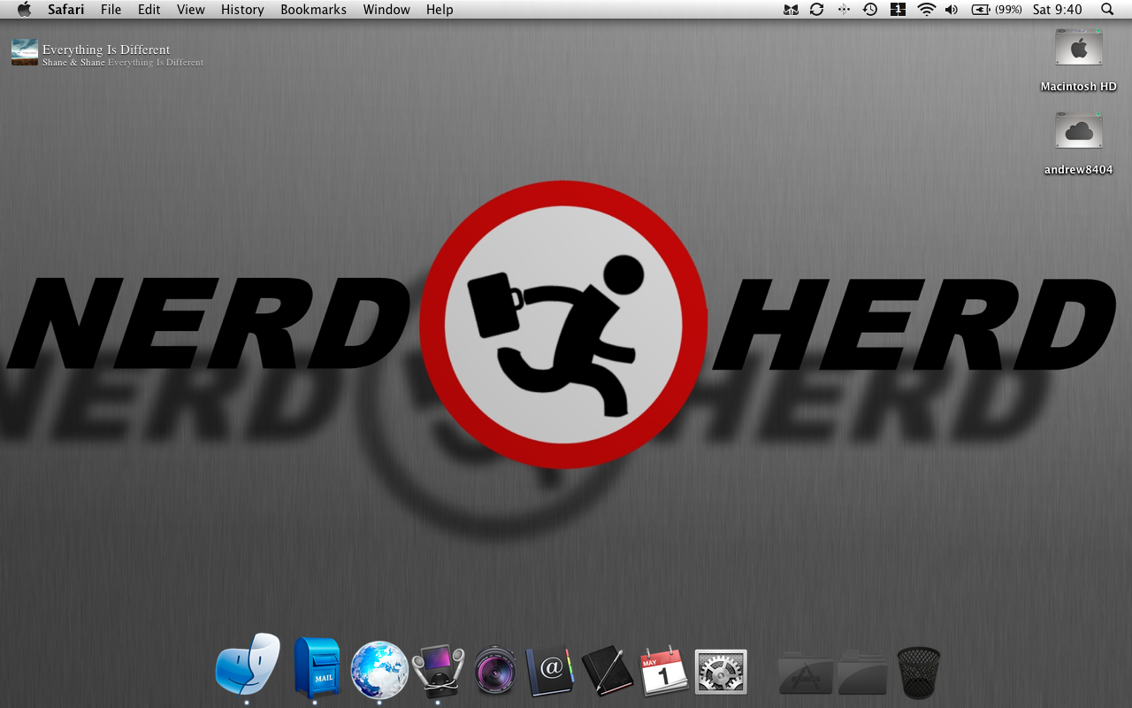Image resolution: width=1132 pixels, height=708 pixels.
Task: Open the plain folder stack in Dock
Action: (x=863, y=673)
